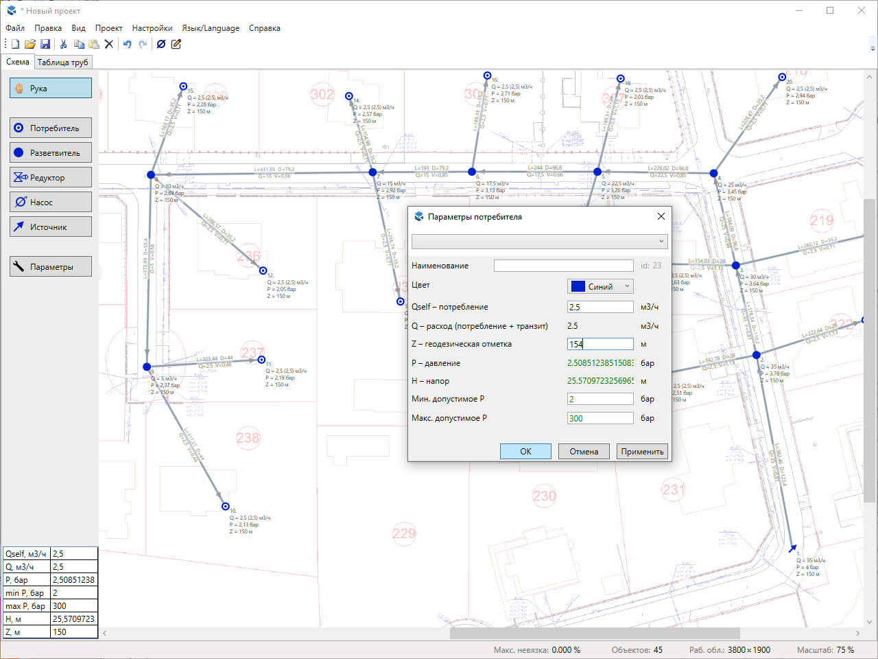Click the diameter symbol toolbar icon
878x659 pixels.
click(161, 44)
